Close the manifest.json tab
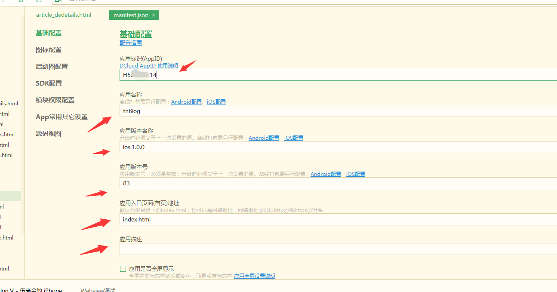The width and height of the screenshot is (557, 292). [x=154, y=15]
